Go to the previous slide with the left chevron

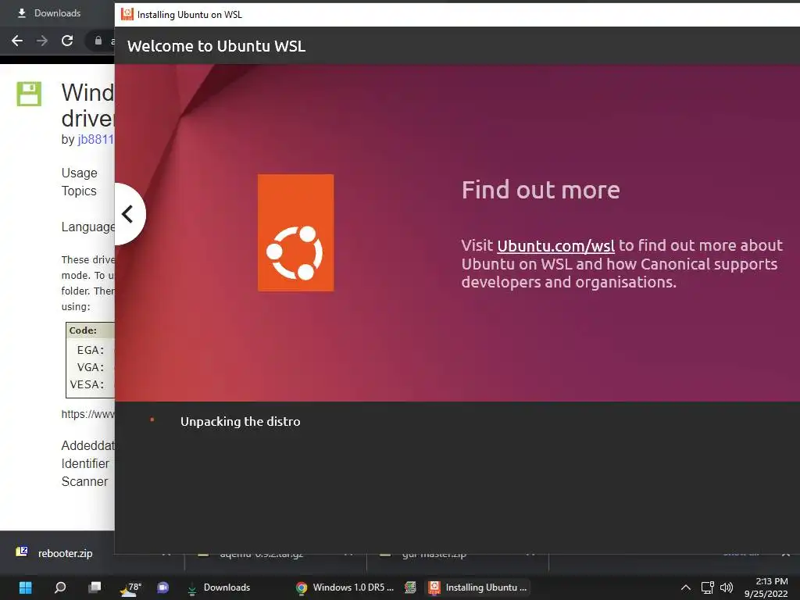tap(129, 214)
